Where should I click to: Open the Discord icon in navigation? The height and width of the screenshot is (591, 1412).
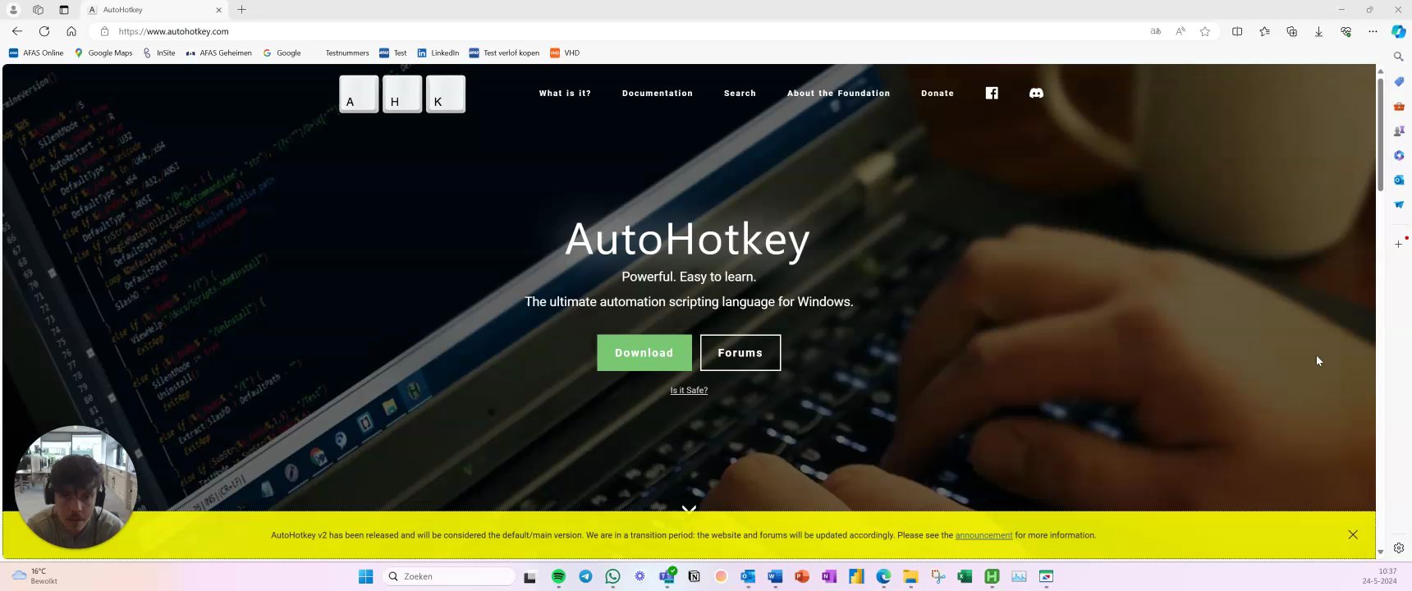1036,93
